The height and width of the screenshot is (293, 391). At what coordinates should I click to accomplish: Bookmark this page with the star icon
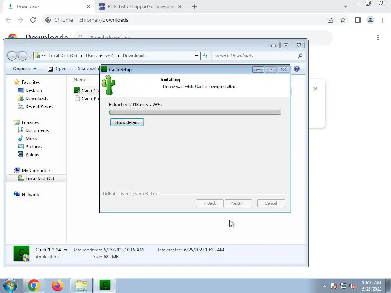(343, 20)
